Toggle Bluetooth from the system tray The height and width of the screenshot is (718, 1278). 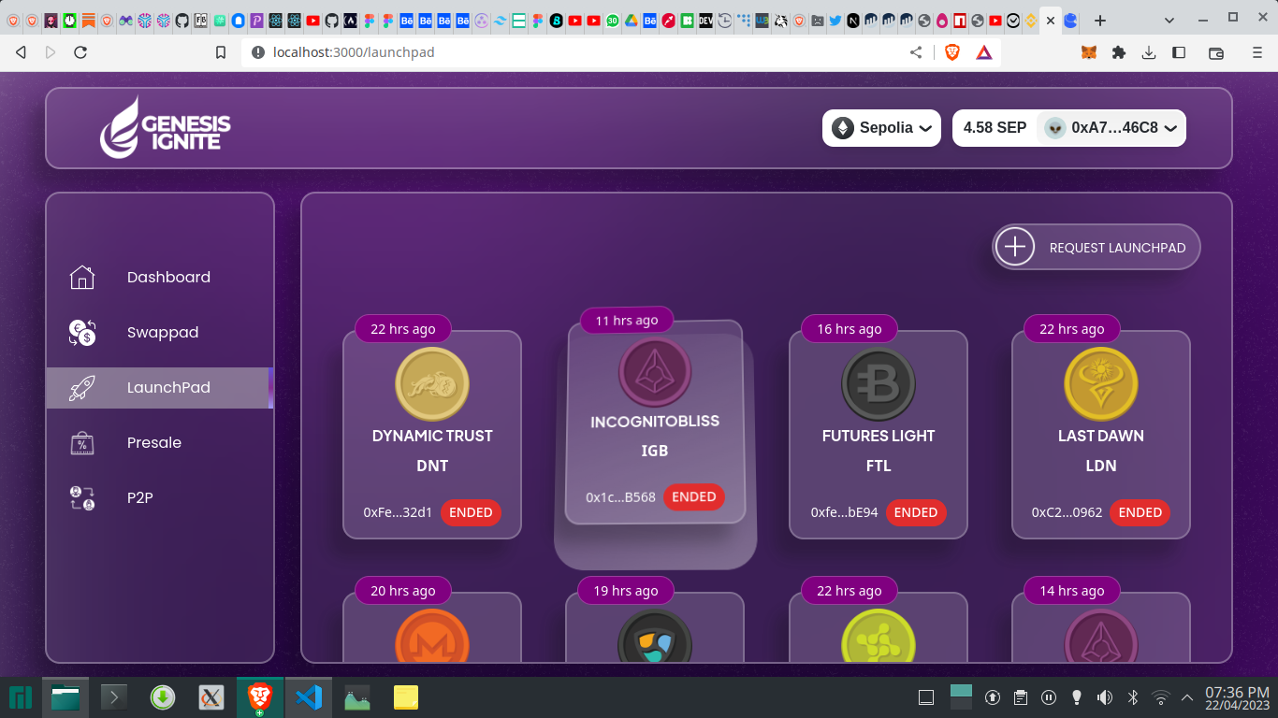coord(1132,697)
